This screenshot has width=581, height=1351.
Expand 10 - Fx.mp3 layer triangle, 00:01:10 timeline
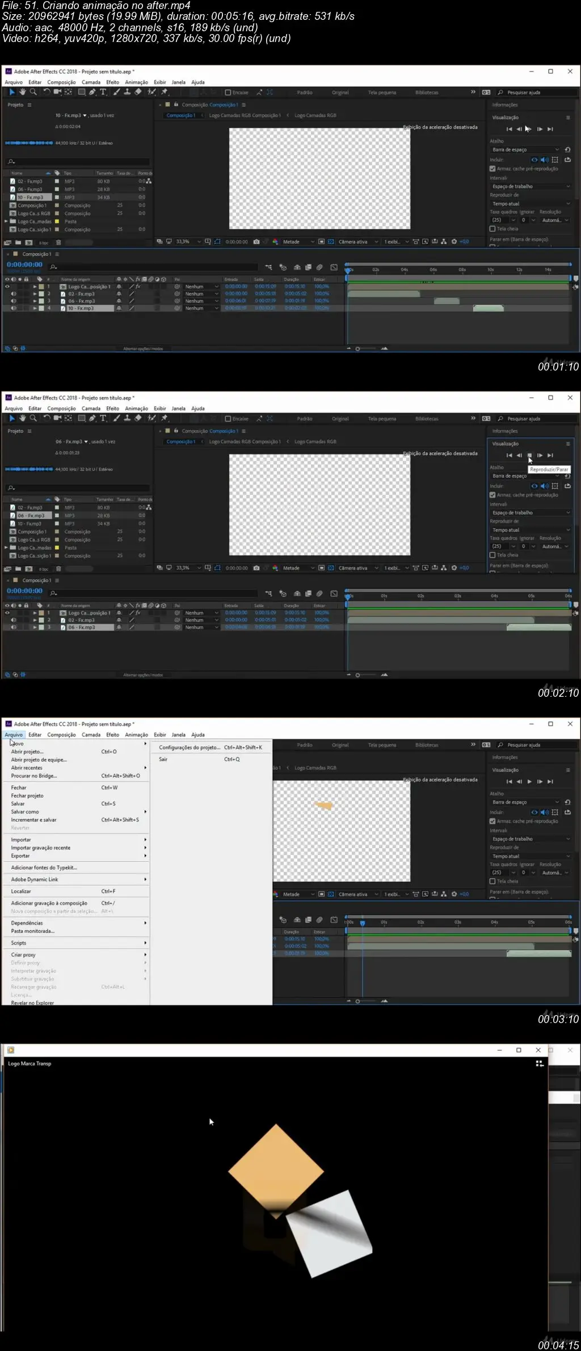click(x=35, y=308)
